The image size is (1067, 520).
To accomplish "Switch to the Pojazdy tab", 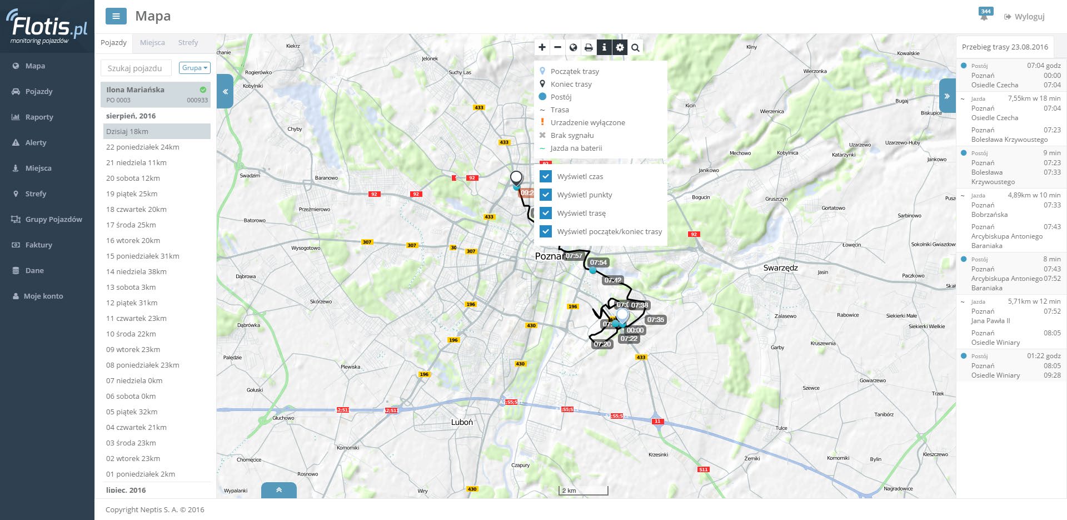I will click(113, 43).
